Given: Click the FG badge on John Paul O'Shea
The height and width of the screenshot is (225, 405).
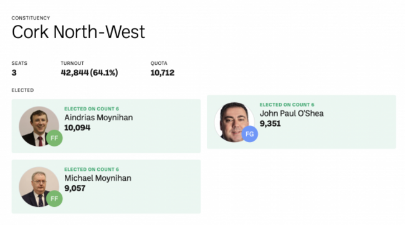Looking at the screenshot, I should coord(249,134).
